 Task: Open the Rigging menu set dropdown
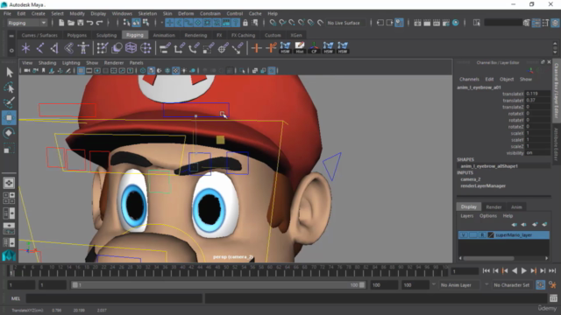(x=27, y=23)
